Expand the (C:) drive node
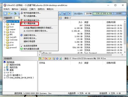This screenshot has width=128, height=97. [5, 73]
